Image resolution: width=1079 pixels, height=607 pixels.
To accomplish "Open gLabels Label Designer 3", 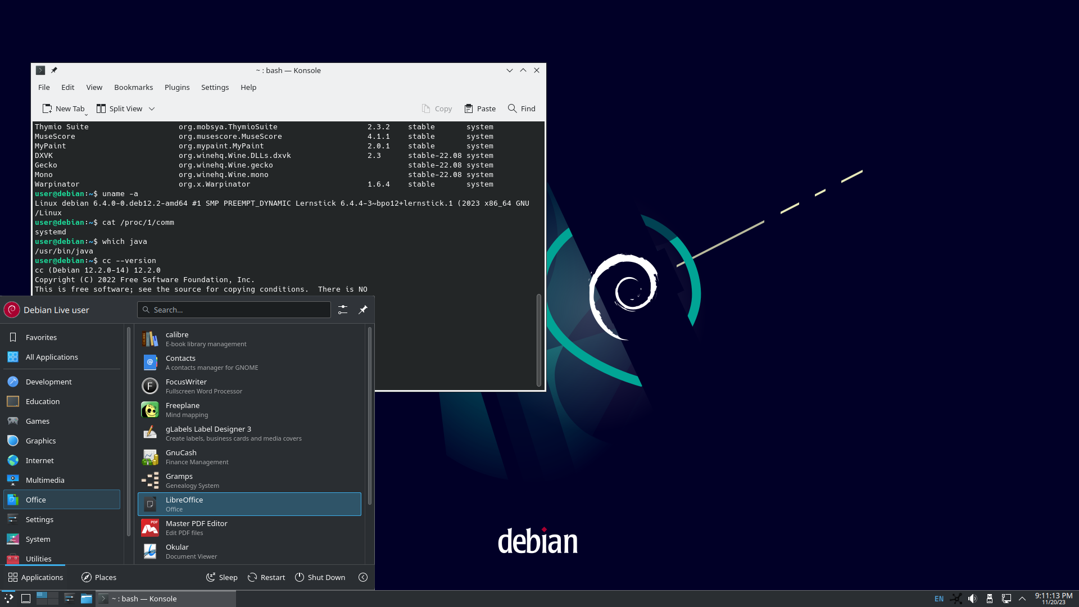I will (250, 433).
